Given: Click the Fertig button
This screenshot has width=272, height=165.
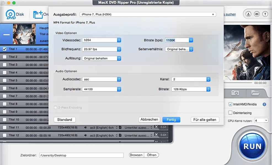Looking at the screenshot, I should pyautogui.click(x=171, y=120).
